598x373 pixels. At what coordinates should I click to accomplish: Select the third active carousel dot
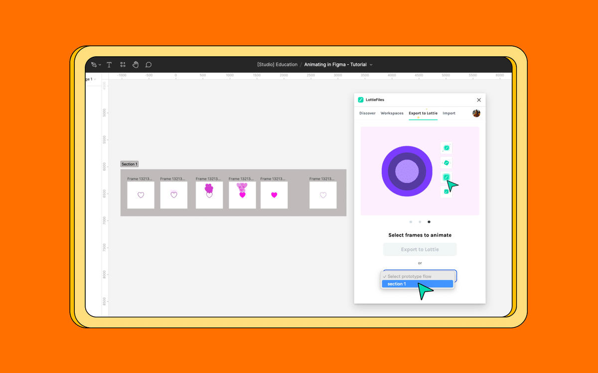(x=429, y=222)
